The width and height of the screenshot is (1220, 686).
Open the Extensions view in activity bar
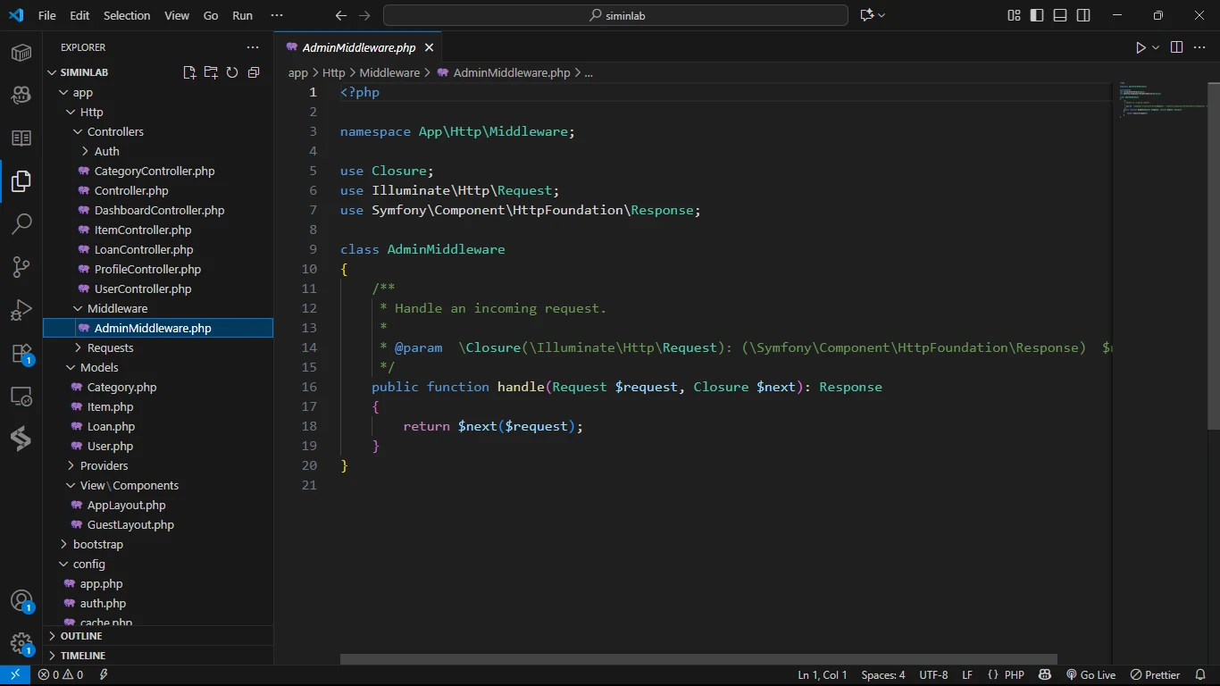(x=21, y=354)
